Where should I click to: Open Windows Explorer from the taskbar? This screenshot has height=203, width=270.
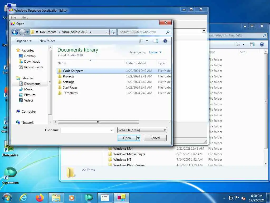(x=56, y=198)
